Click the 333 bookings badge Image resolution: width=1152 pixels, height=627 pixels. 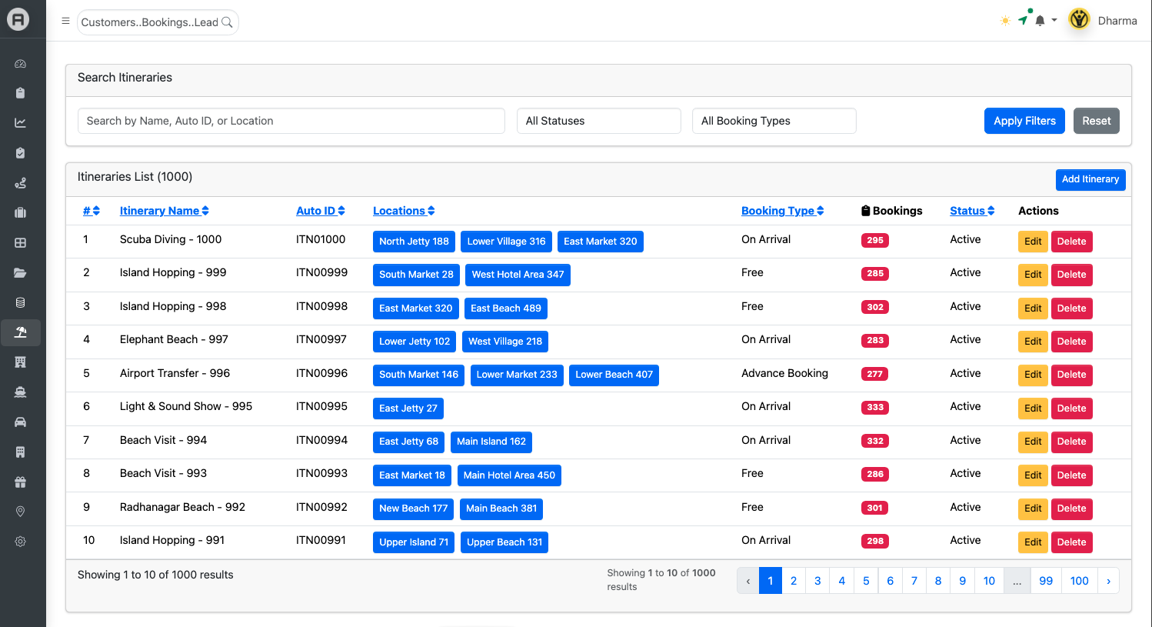tap(875, 407)
